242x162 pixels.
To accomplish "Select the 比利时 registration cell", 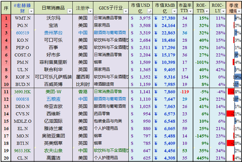I will pyautogui.click(x=83, y=84).
